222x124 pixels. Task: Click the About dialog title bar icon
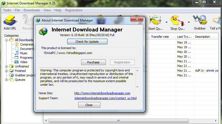click(x=38, y=20)
